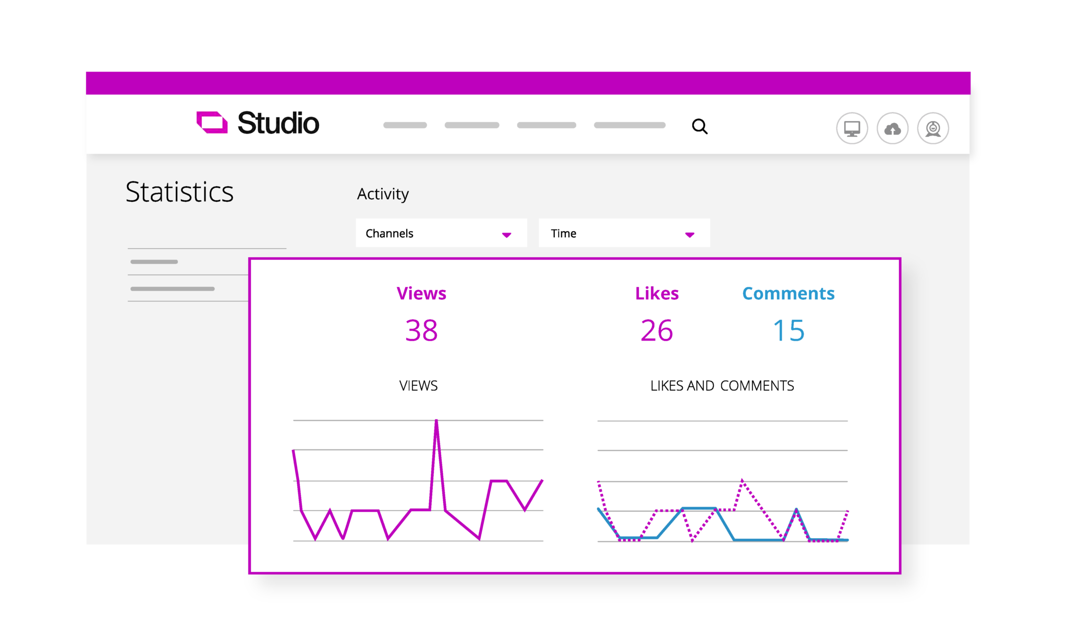1068x643 pixels.
Task: Select the fourth placeholder nav menu item
Action: coord(629,125)
